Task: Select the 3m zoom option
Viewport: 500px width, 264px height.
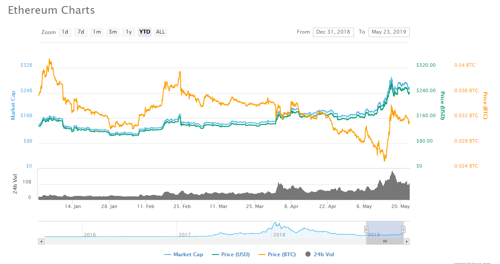Action: [x=112, y=32]
